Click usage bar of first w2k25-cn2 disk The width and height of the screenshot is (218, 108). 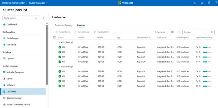pos(207,72)
